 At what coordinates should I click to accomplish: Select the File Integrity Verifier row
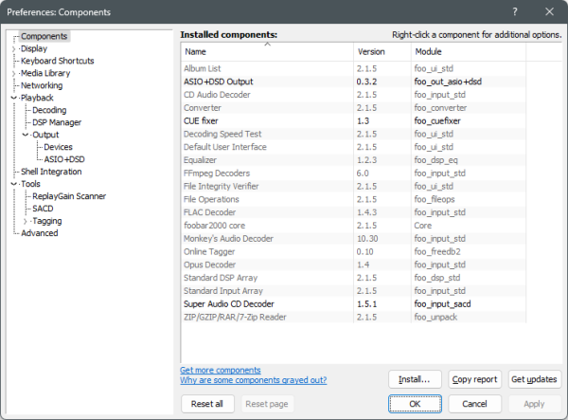tap(353, 186)
